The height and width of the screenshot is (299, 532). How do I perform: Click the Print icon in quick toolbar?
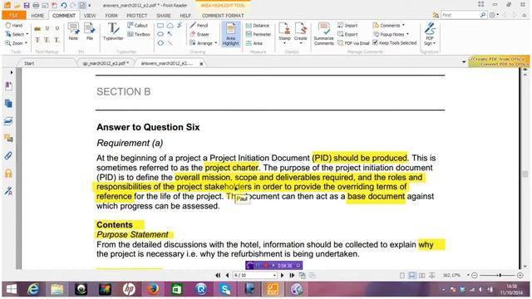pyautogui.click(x=35, y=5)
